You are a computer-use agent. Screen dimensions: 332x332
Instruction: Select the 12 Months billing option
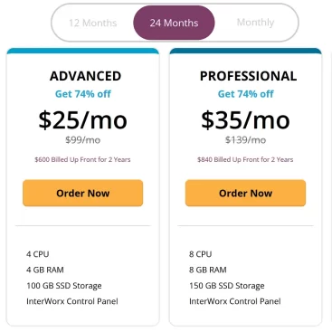pos(93,23)
